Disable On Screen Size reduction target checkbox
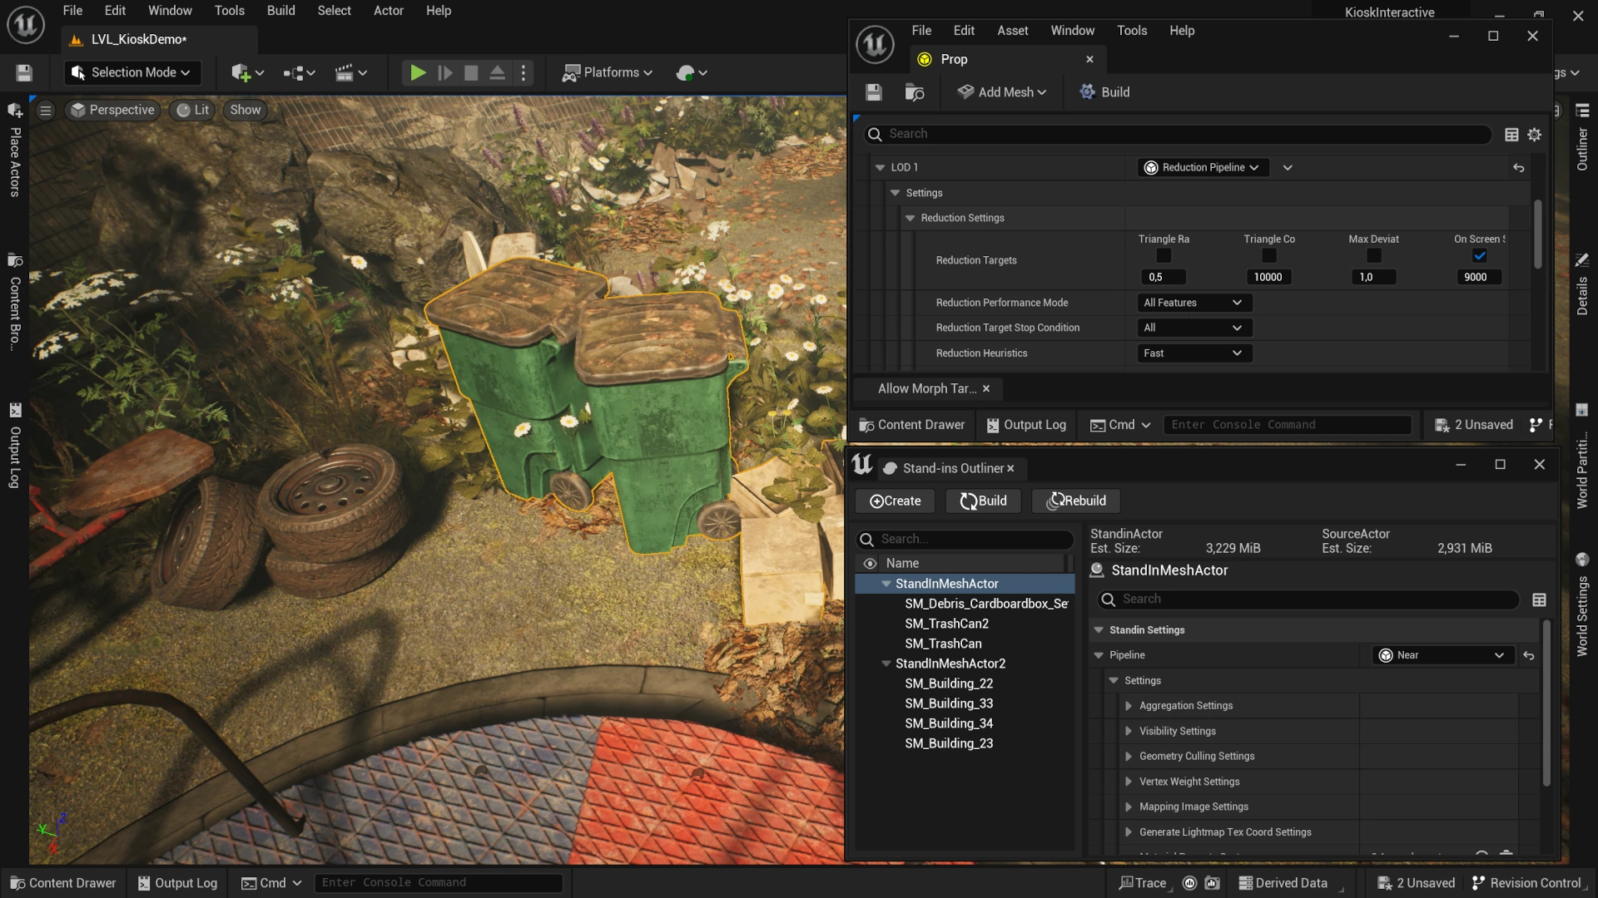1598x898 pixels. coord(1479,256)
